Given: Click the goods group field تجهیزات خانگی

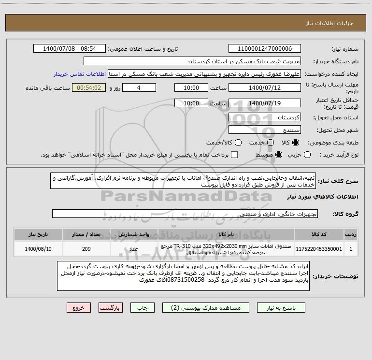Looking at the screenshot, I should pos(185,214).
